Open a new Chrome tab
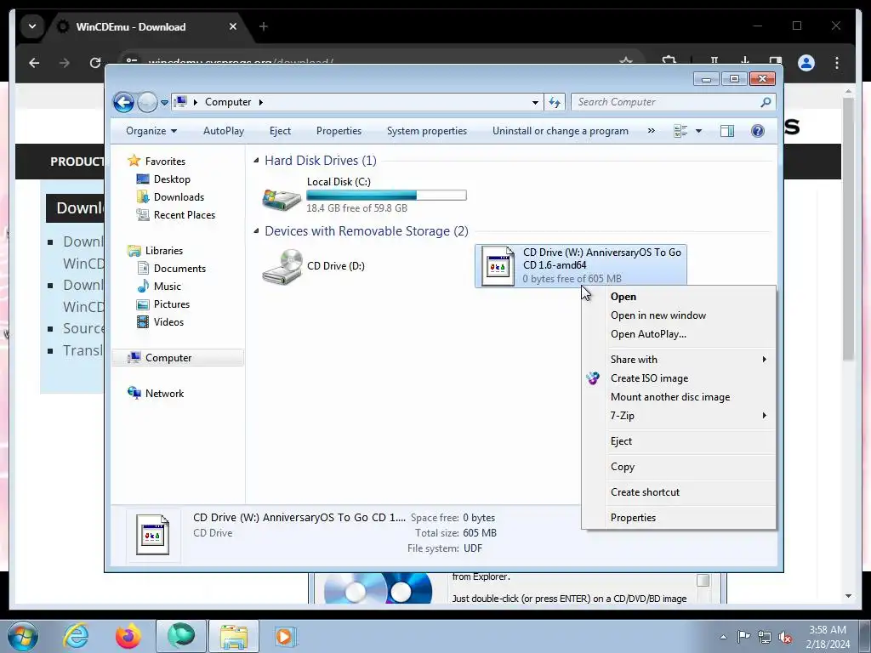 [264, 26]
